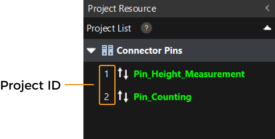The width and height of the screenshot is (275, 139).
Task: Click project number 2 in the list
Action: (x=107, y=97)
